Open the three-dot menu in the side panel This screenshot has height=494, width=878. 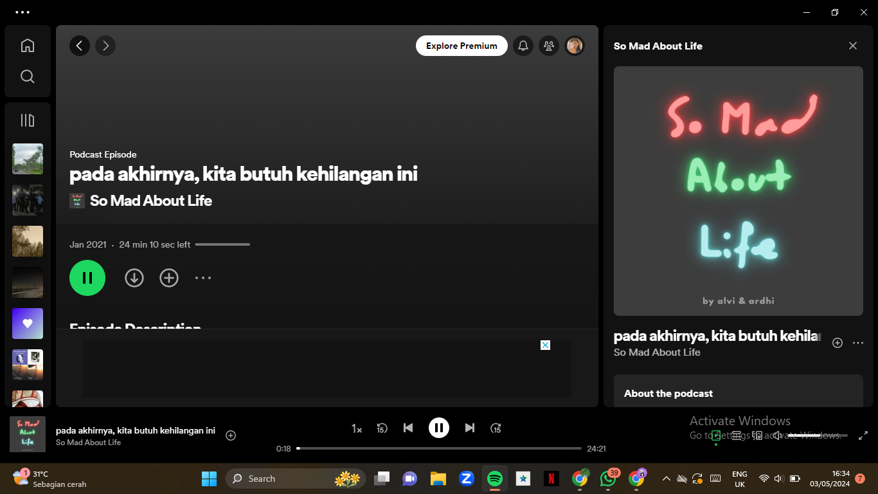click(858, 343)
